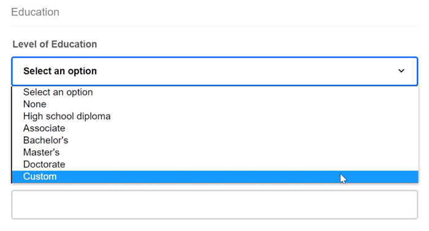Select the entry just above Custom
The width and height of the screenshot is (429, 231).
tap(215, 164)
